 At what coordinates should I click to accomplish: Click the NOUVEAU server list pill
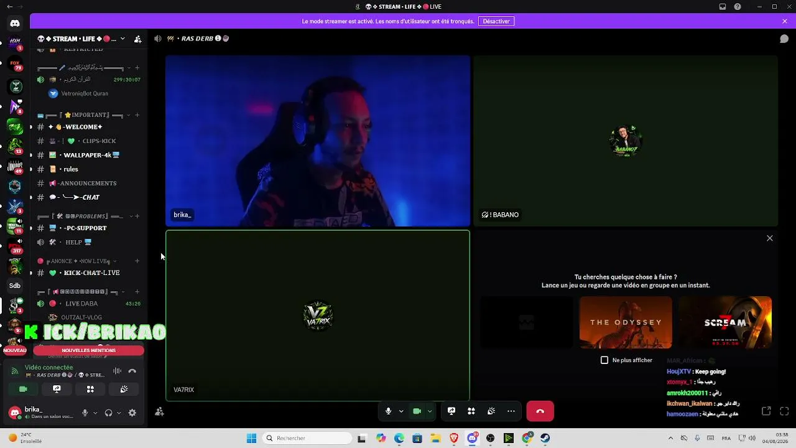coord(15,350)
